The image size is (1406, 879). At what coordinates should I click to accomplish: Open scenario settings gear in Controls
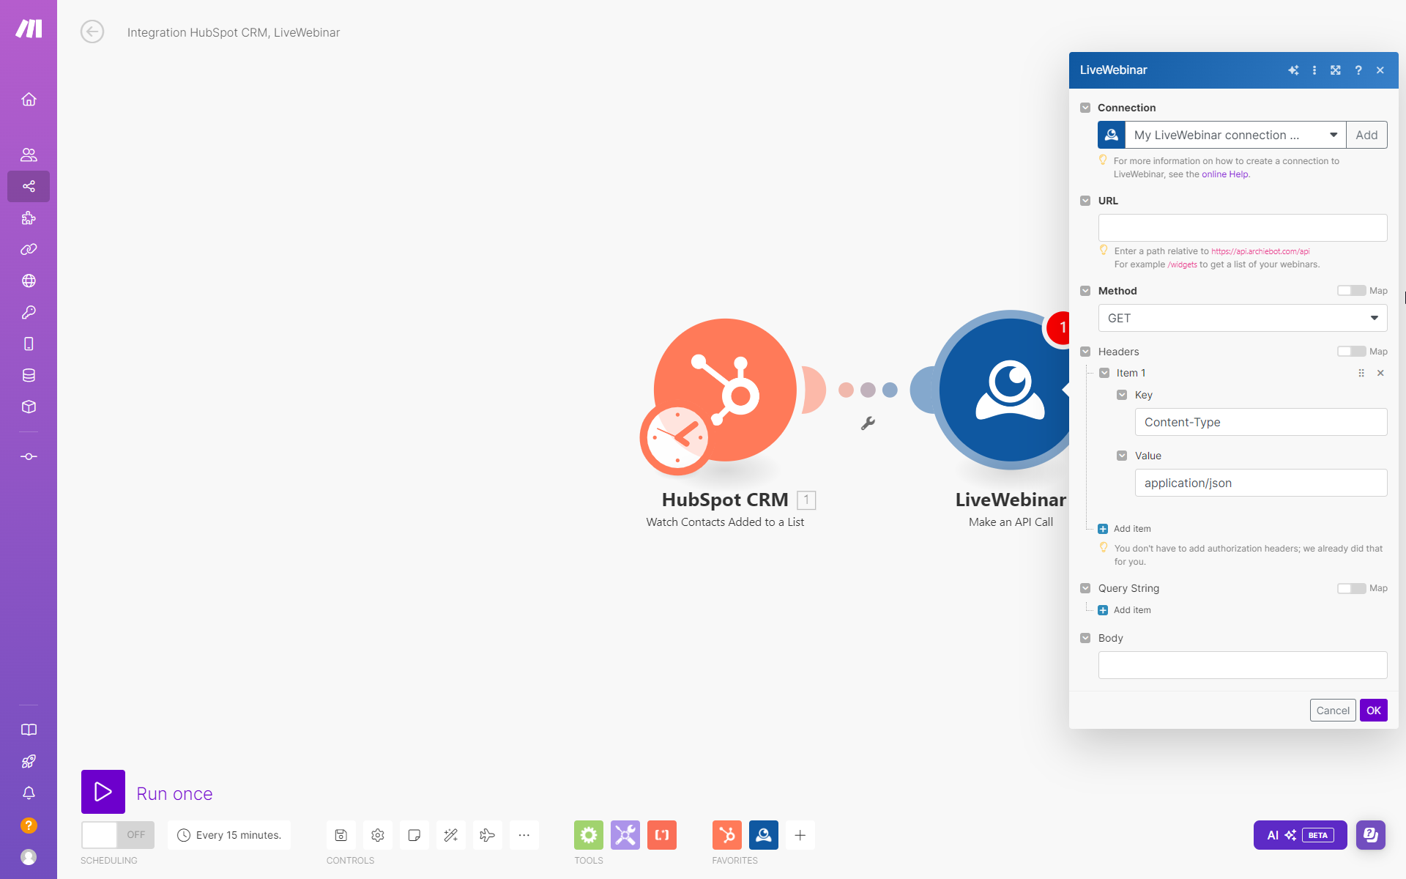pyautogui.click(x=377, y=835)
